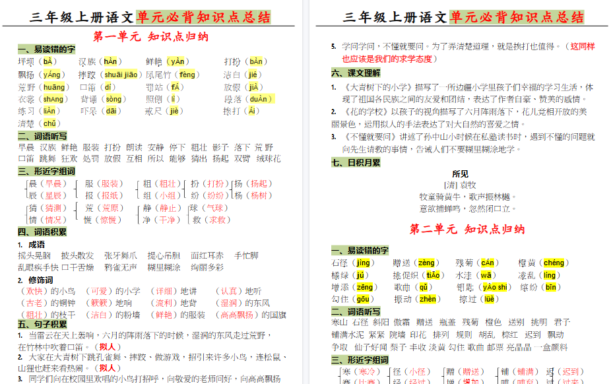This screenshot has height=384, width=611.
Task: Click the idiom "摇头晃脑"
Action: click(x=34, y=255)
